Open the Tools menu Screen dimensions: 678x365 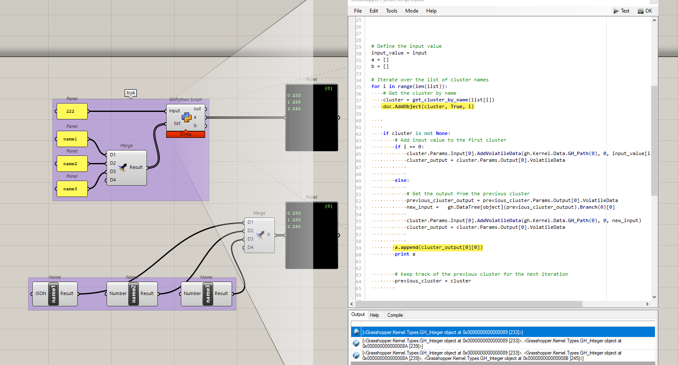(x=391, y=11)
